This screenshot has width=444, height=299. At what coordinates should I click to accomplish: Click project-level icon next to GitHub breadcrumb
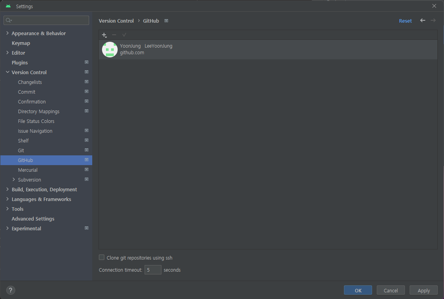pyautogui.click(x=166, y=21)
